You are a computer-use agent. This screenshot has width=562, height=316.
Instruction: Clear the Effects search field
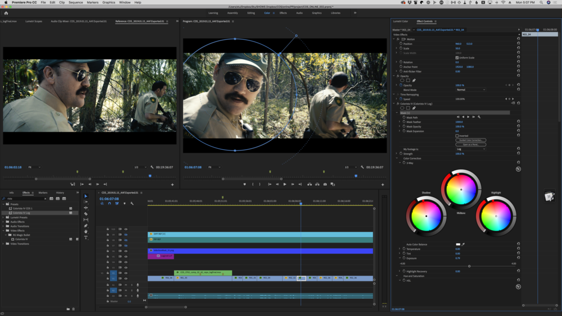click(x=45, y=199)
